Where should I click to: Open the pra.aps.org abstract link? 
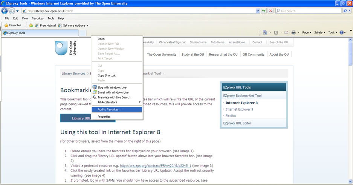pos(155,166)
